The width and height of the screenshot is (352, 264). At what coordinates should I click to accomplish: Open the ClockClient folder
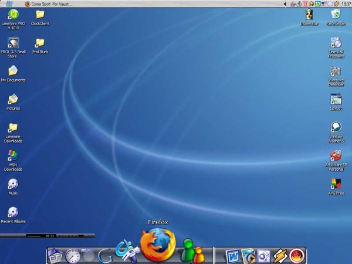40,14
